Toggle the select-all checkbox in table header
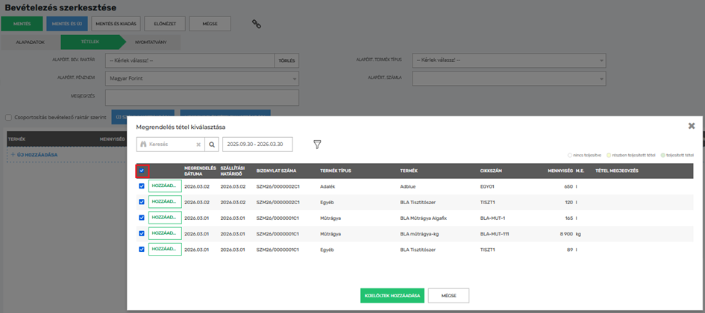Image resolution: width=705 pixels, height=313 pixels. click(142, 171)
